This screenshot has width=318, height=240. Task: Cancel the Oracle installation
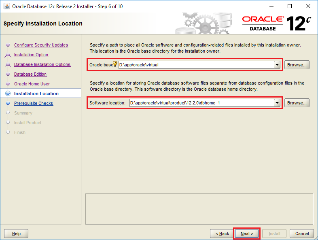(x=302, y=234)
